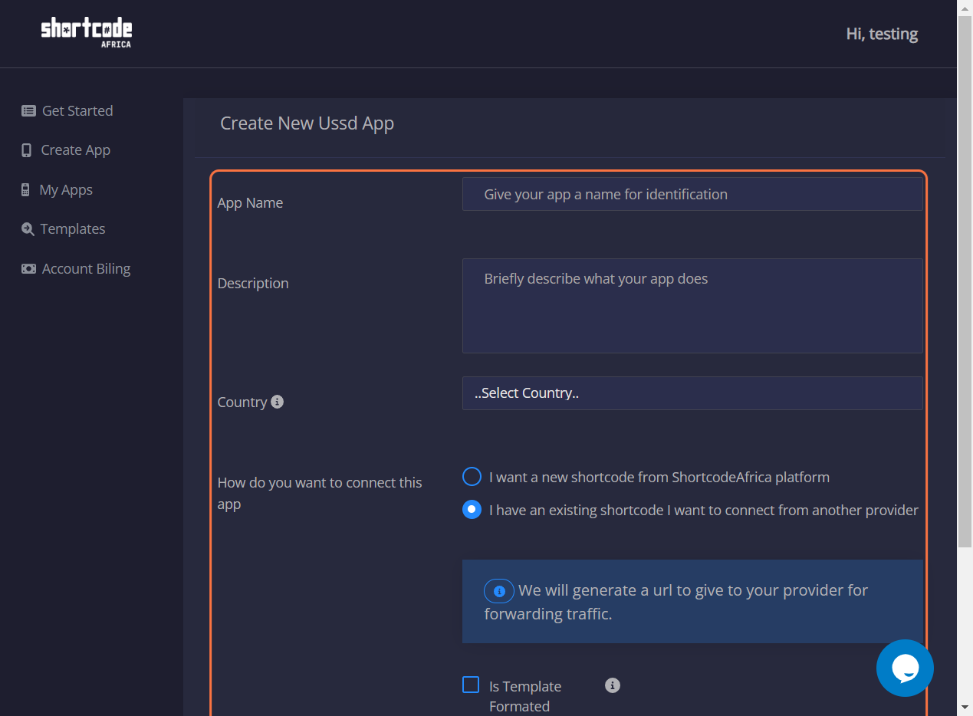The height and width of the screenshot is (716, 973).
Task: Focus the Description text area
Action: (692, 306)
